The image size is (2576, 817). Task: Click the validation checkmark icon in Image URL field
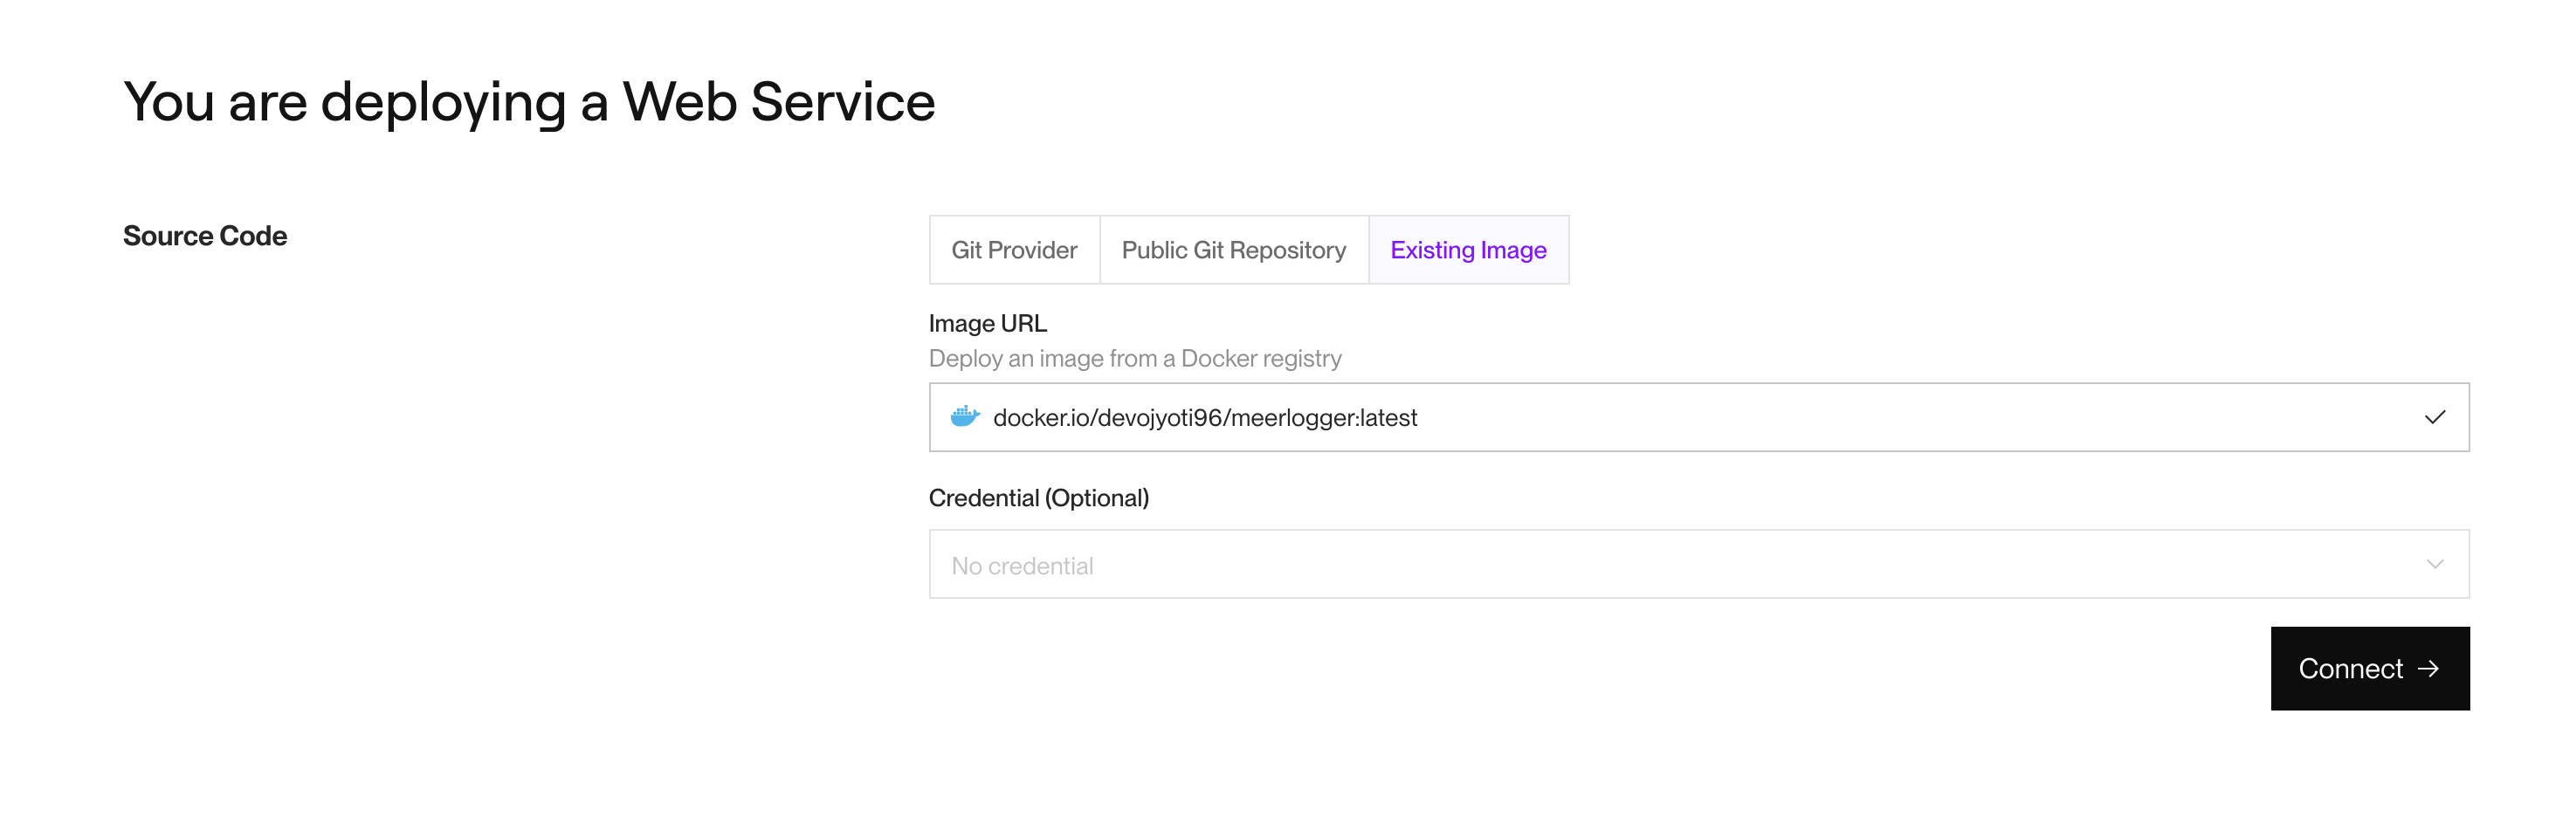(x=2434, y=417)
